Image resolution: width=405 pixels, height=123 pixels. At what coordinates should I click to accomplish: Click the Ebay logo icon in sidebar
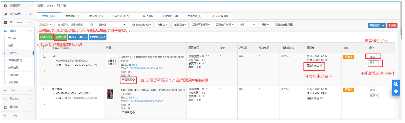pos(5,90)
